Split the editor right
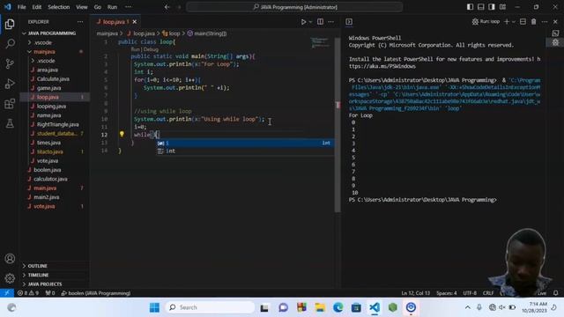Viewport: 564px width, 317px height. [320, 21]
